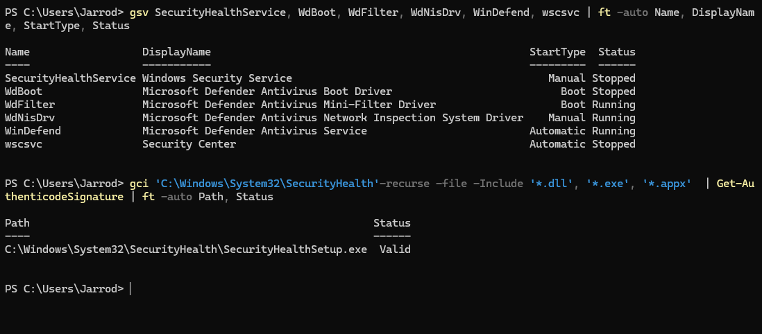
Task: Click the '*.dll' include pattern
Action: point(552,184)
